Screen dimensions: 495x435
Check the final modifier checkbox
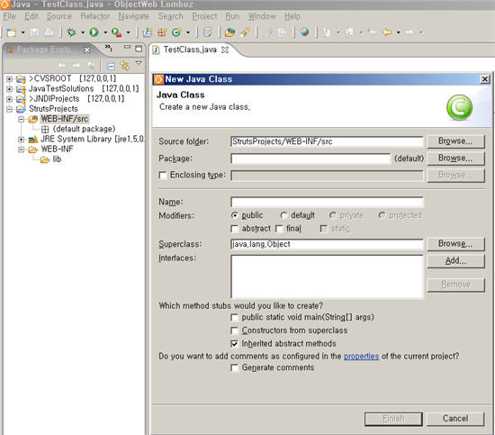(x=279, y=229)
